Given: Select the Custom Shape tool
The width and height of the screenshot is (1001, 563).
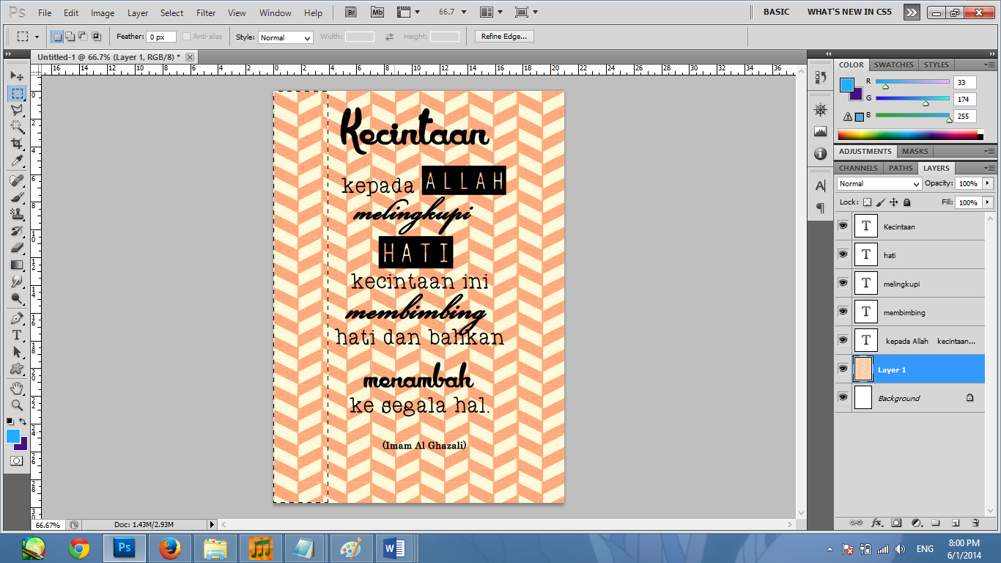Looking at the screenshot, I should point(16,369).
